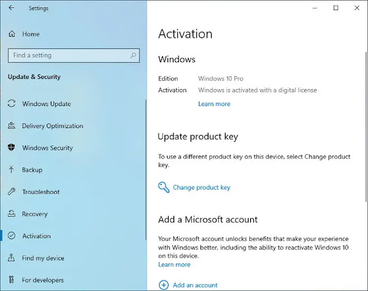Click the Windows Update sync icon

[x=12, y=104]
